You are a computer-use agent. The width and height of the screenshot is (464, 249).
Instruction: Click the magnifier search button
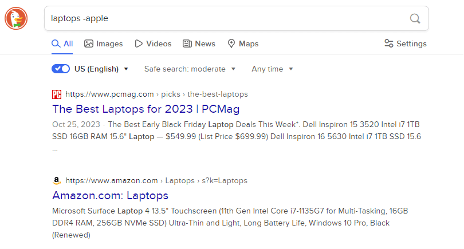tap(415, 18)
